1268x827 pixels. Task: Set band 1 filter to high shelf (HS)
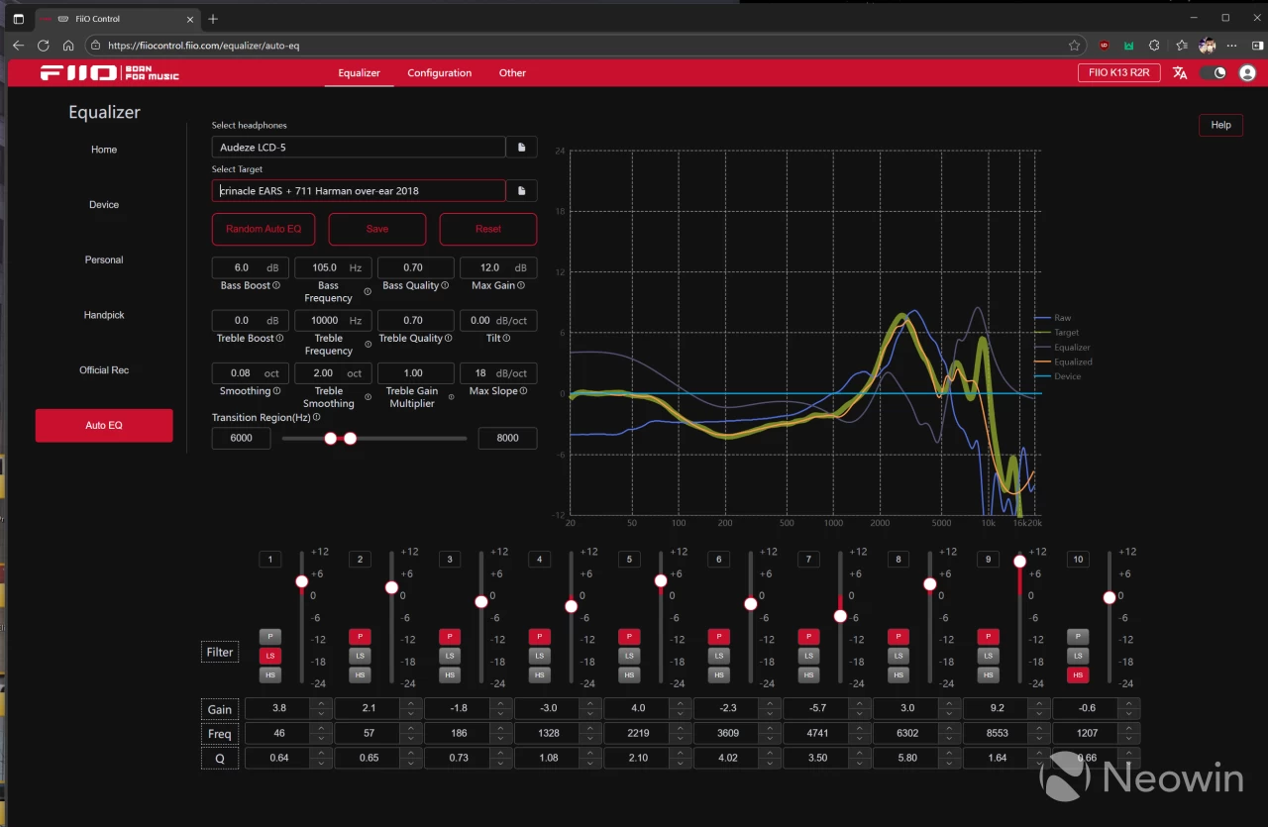coord(269,674)
